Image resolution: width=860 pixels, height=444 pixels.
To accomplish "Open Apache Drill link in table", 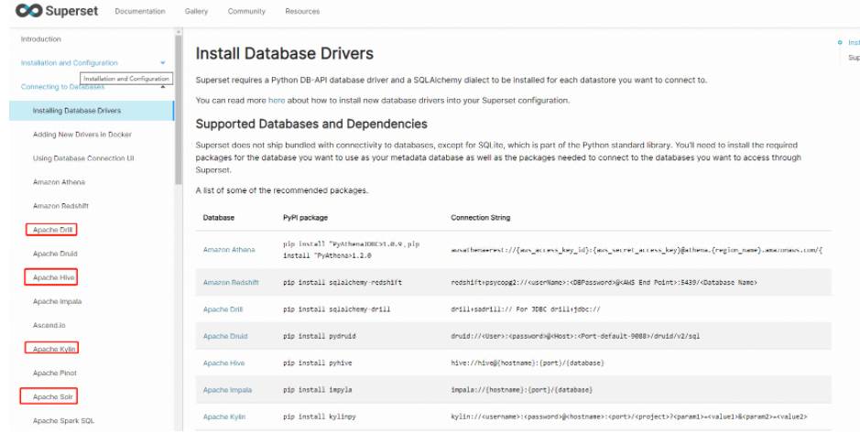I will coord(223,309).
